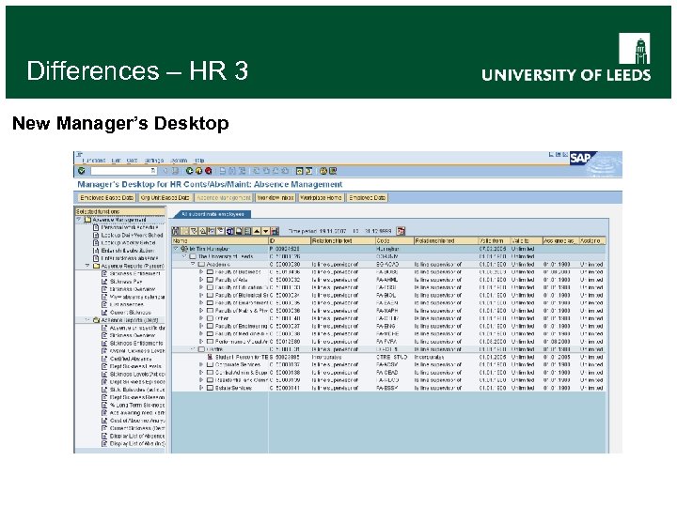677x507 pixels.
Task: Click the red calendar icon after time period
Action: tap(401, 231)
